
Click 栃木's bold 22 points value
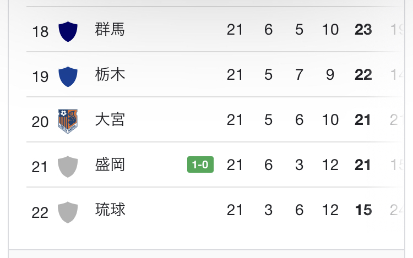[x=363, y=75]
